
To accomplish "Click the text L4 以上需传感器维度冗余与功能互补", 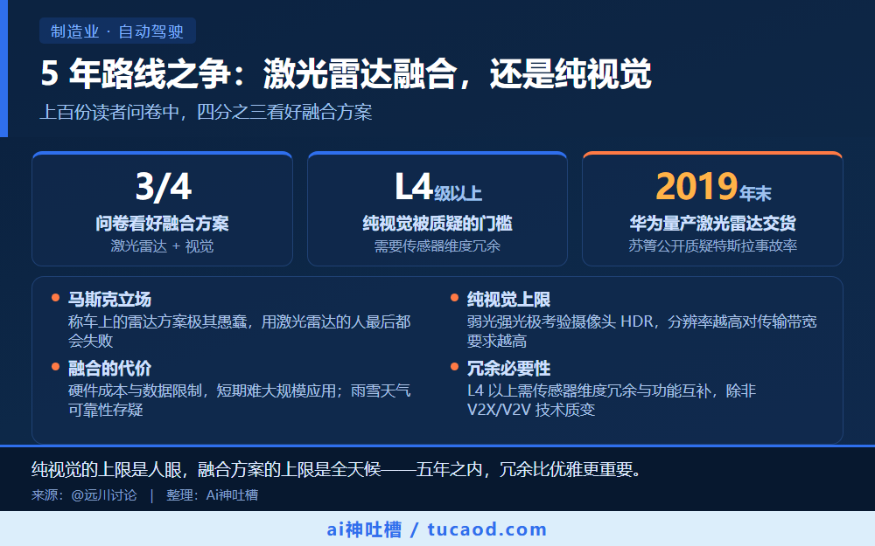I will (x=589, y=390).
